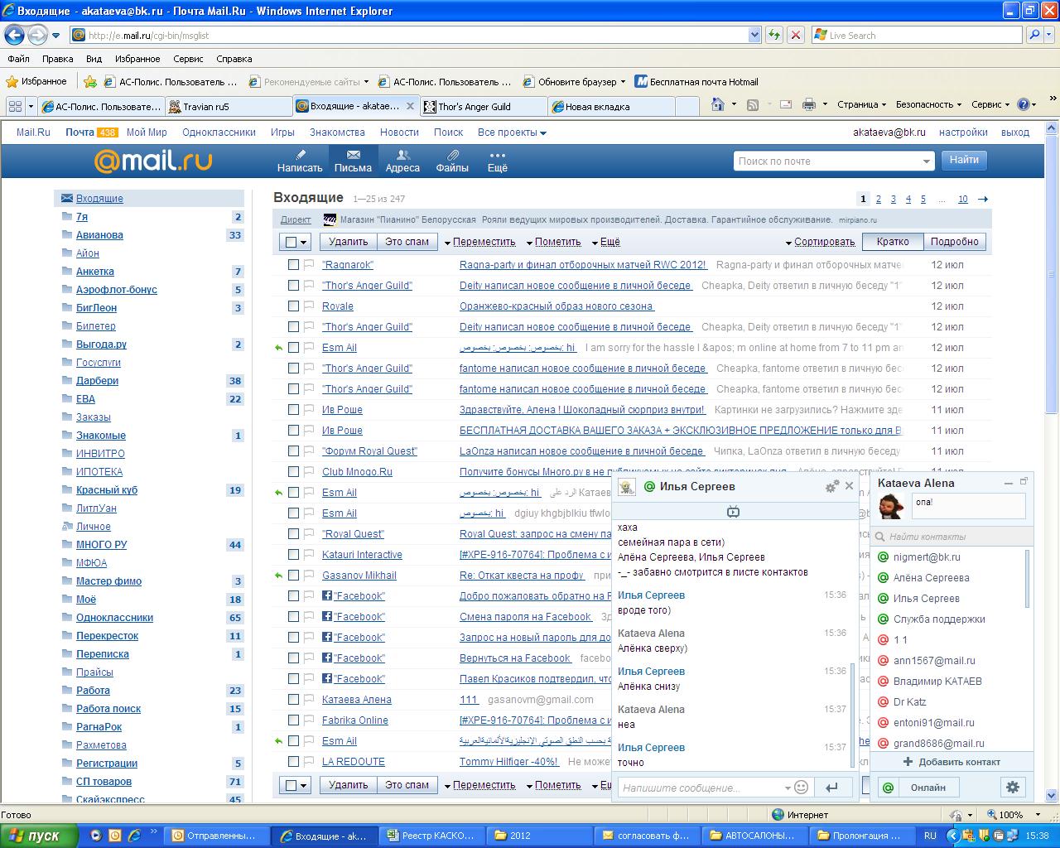Click the Написать compose icon

(300, 161)
